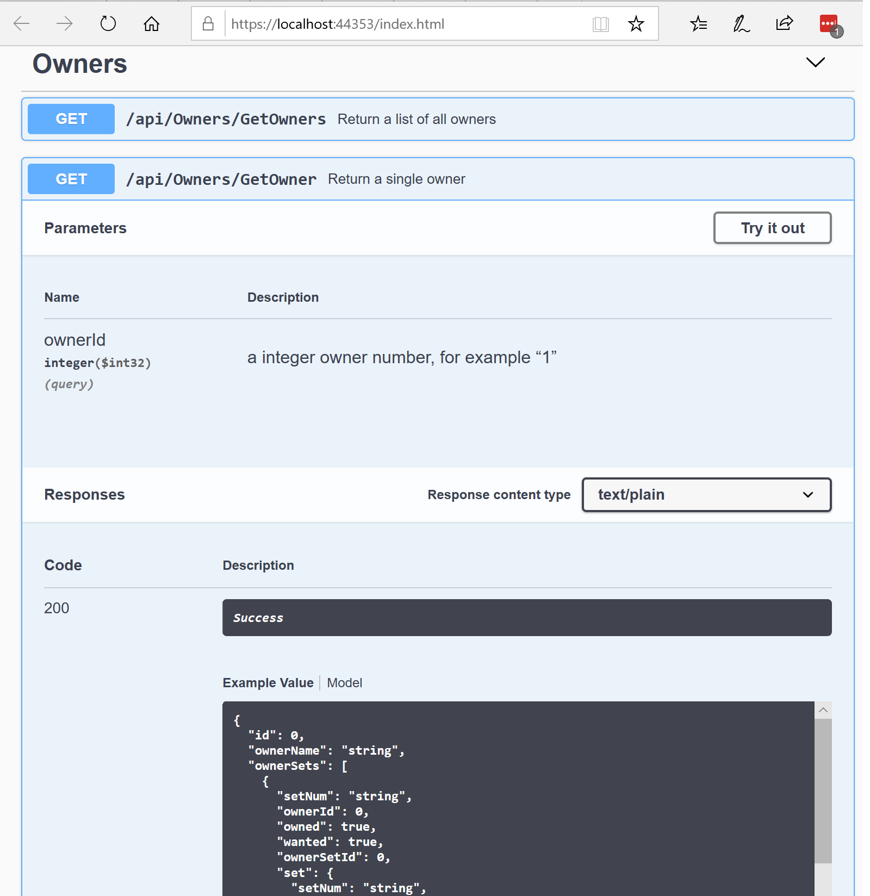Go to the browser home page
Viewport: 870px width, 896px height.
[x=151, y=24]
